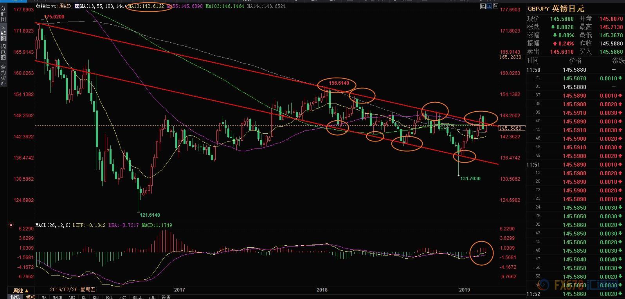Click the 开盘 145.6070 value
The height and width of the screenshot is (299, 625).
point(611,19)
